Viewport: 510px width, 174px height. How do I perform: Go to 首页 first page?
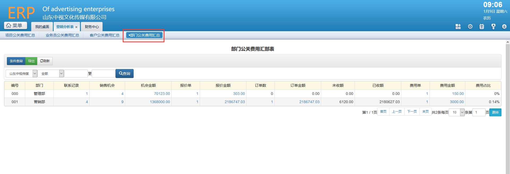tap(383, 112)
